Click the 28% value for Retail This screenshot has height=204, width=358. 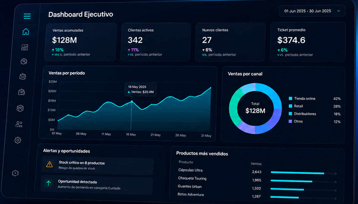(337, 106)
